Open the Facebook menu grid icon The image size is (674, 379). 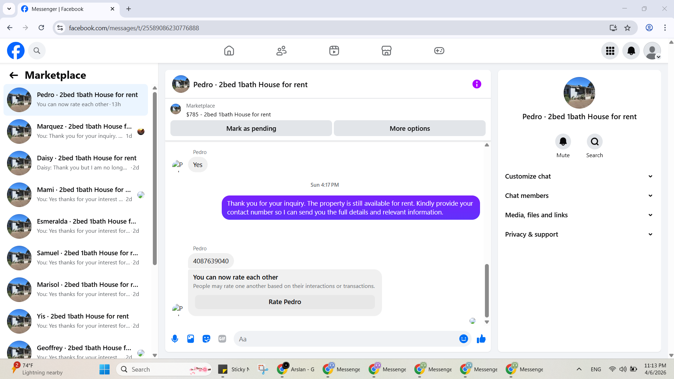point(610,51)
